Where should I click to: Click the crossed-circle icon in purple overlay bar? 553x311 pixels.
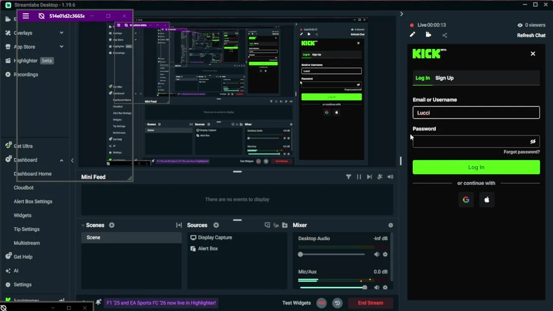(x=41, y=16)
